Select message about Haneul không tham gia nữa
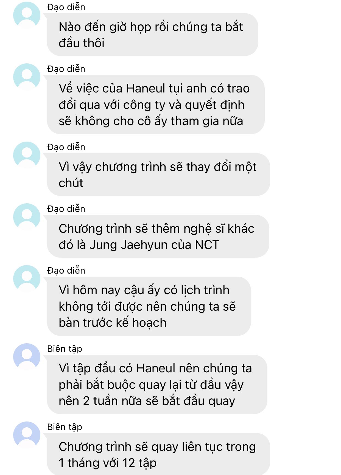341x475 pixels. pos(156,105)
